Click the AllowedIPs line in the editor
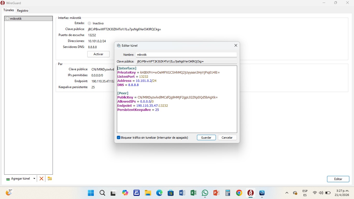 [x=136, y=102]
